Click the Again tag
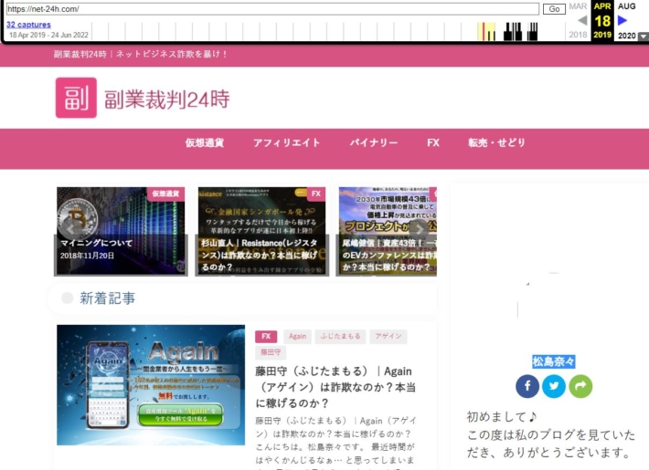 [x=297, y=336]
